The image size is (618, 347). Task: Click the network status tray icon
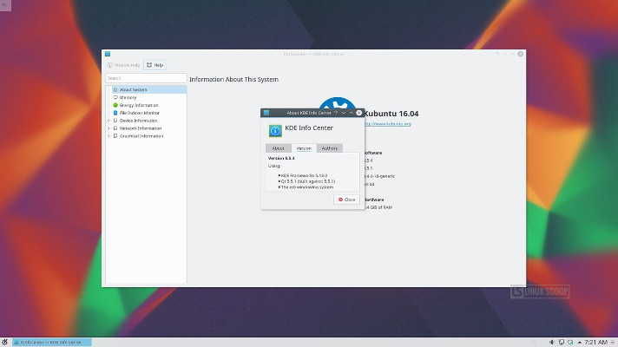570,343
